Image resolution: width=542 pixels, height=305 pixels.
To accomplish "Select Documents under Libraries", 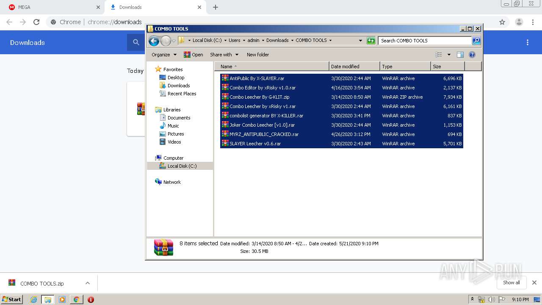I will click(179, 118).
